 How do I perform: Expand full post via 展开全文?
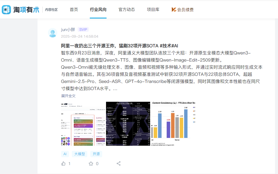68,96
